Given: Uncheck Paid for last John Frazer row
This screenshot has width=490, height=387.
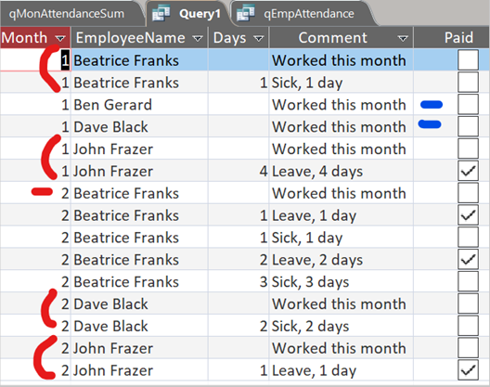Looking at the screenshot, I should (468, 370).
